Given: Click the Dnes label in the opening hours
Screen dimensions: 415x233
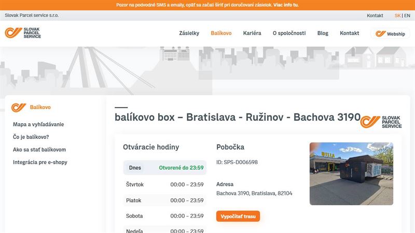Looking at the screenshot, I should click(x=135, y=168).
